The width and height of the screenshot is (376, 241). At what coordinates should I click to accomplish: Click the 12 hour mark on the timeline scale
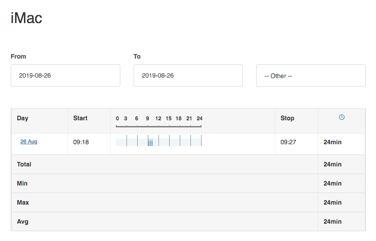tap(158, 119)
